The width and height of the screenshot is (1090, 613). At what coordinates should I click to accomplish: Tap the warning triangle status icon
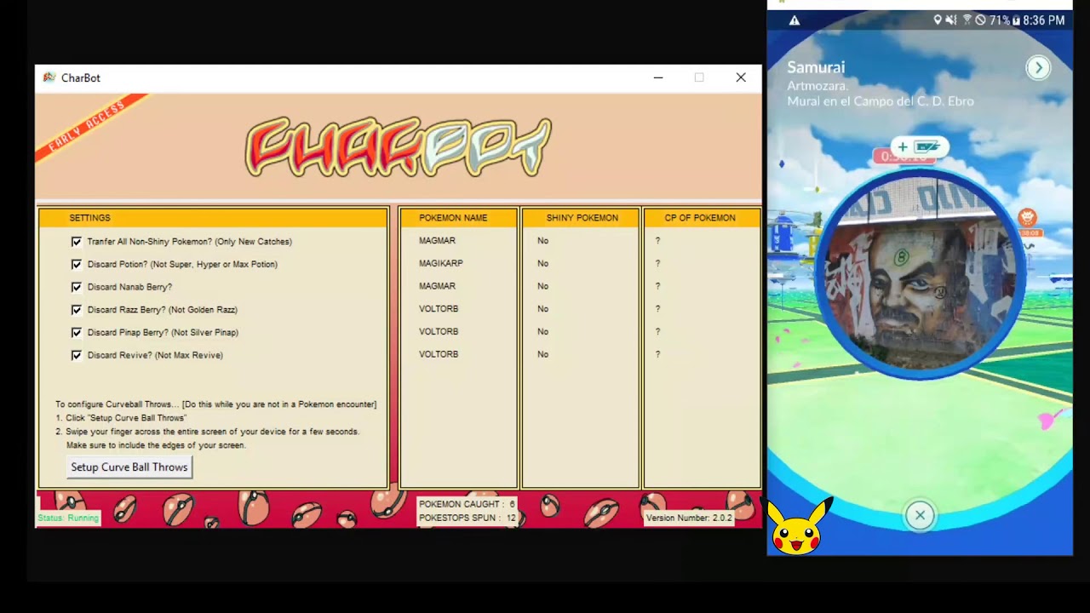tap(795, 20)
